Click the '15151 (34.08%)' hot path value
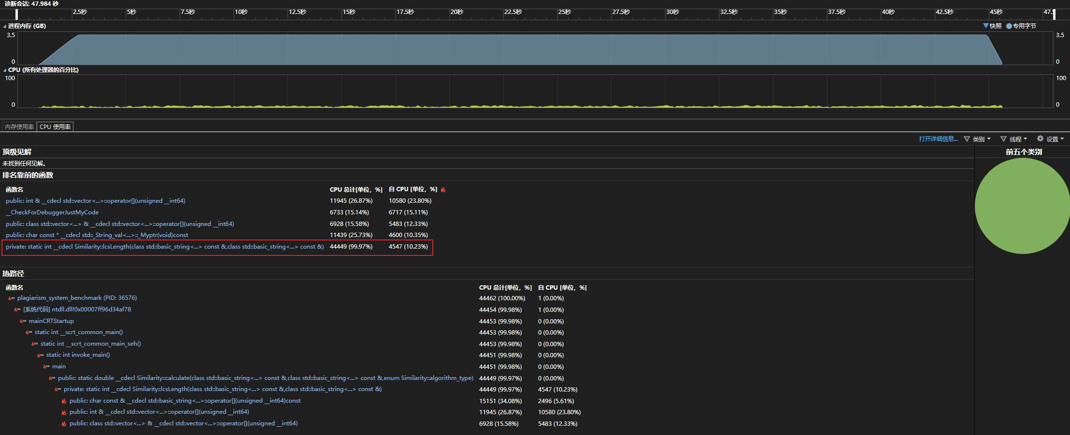The height and width of the screenshot is (435, 1070). pyautogui.click(x=500, y=401)
